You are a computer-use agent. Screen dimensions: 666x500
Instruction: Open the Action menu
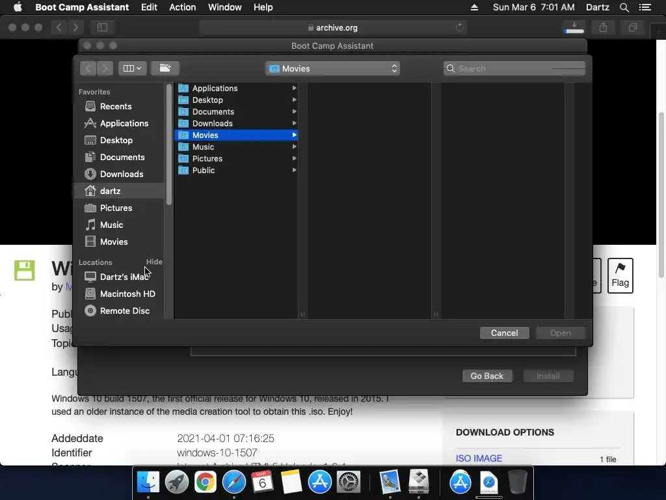[183, 7]
